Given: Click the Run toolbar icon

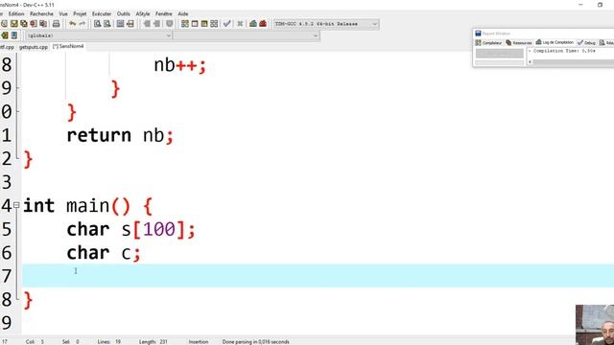Looking at the screenshot, I should 195,24.
